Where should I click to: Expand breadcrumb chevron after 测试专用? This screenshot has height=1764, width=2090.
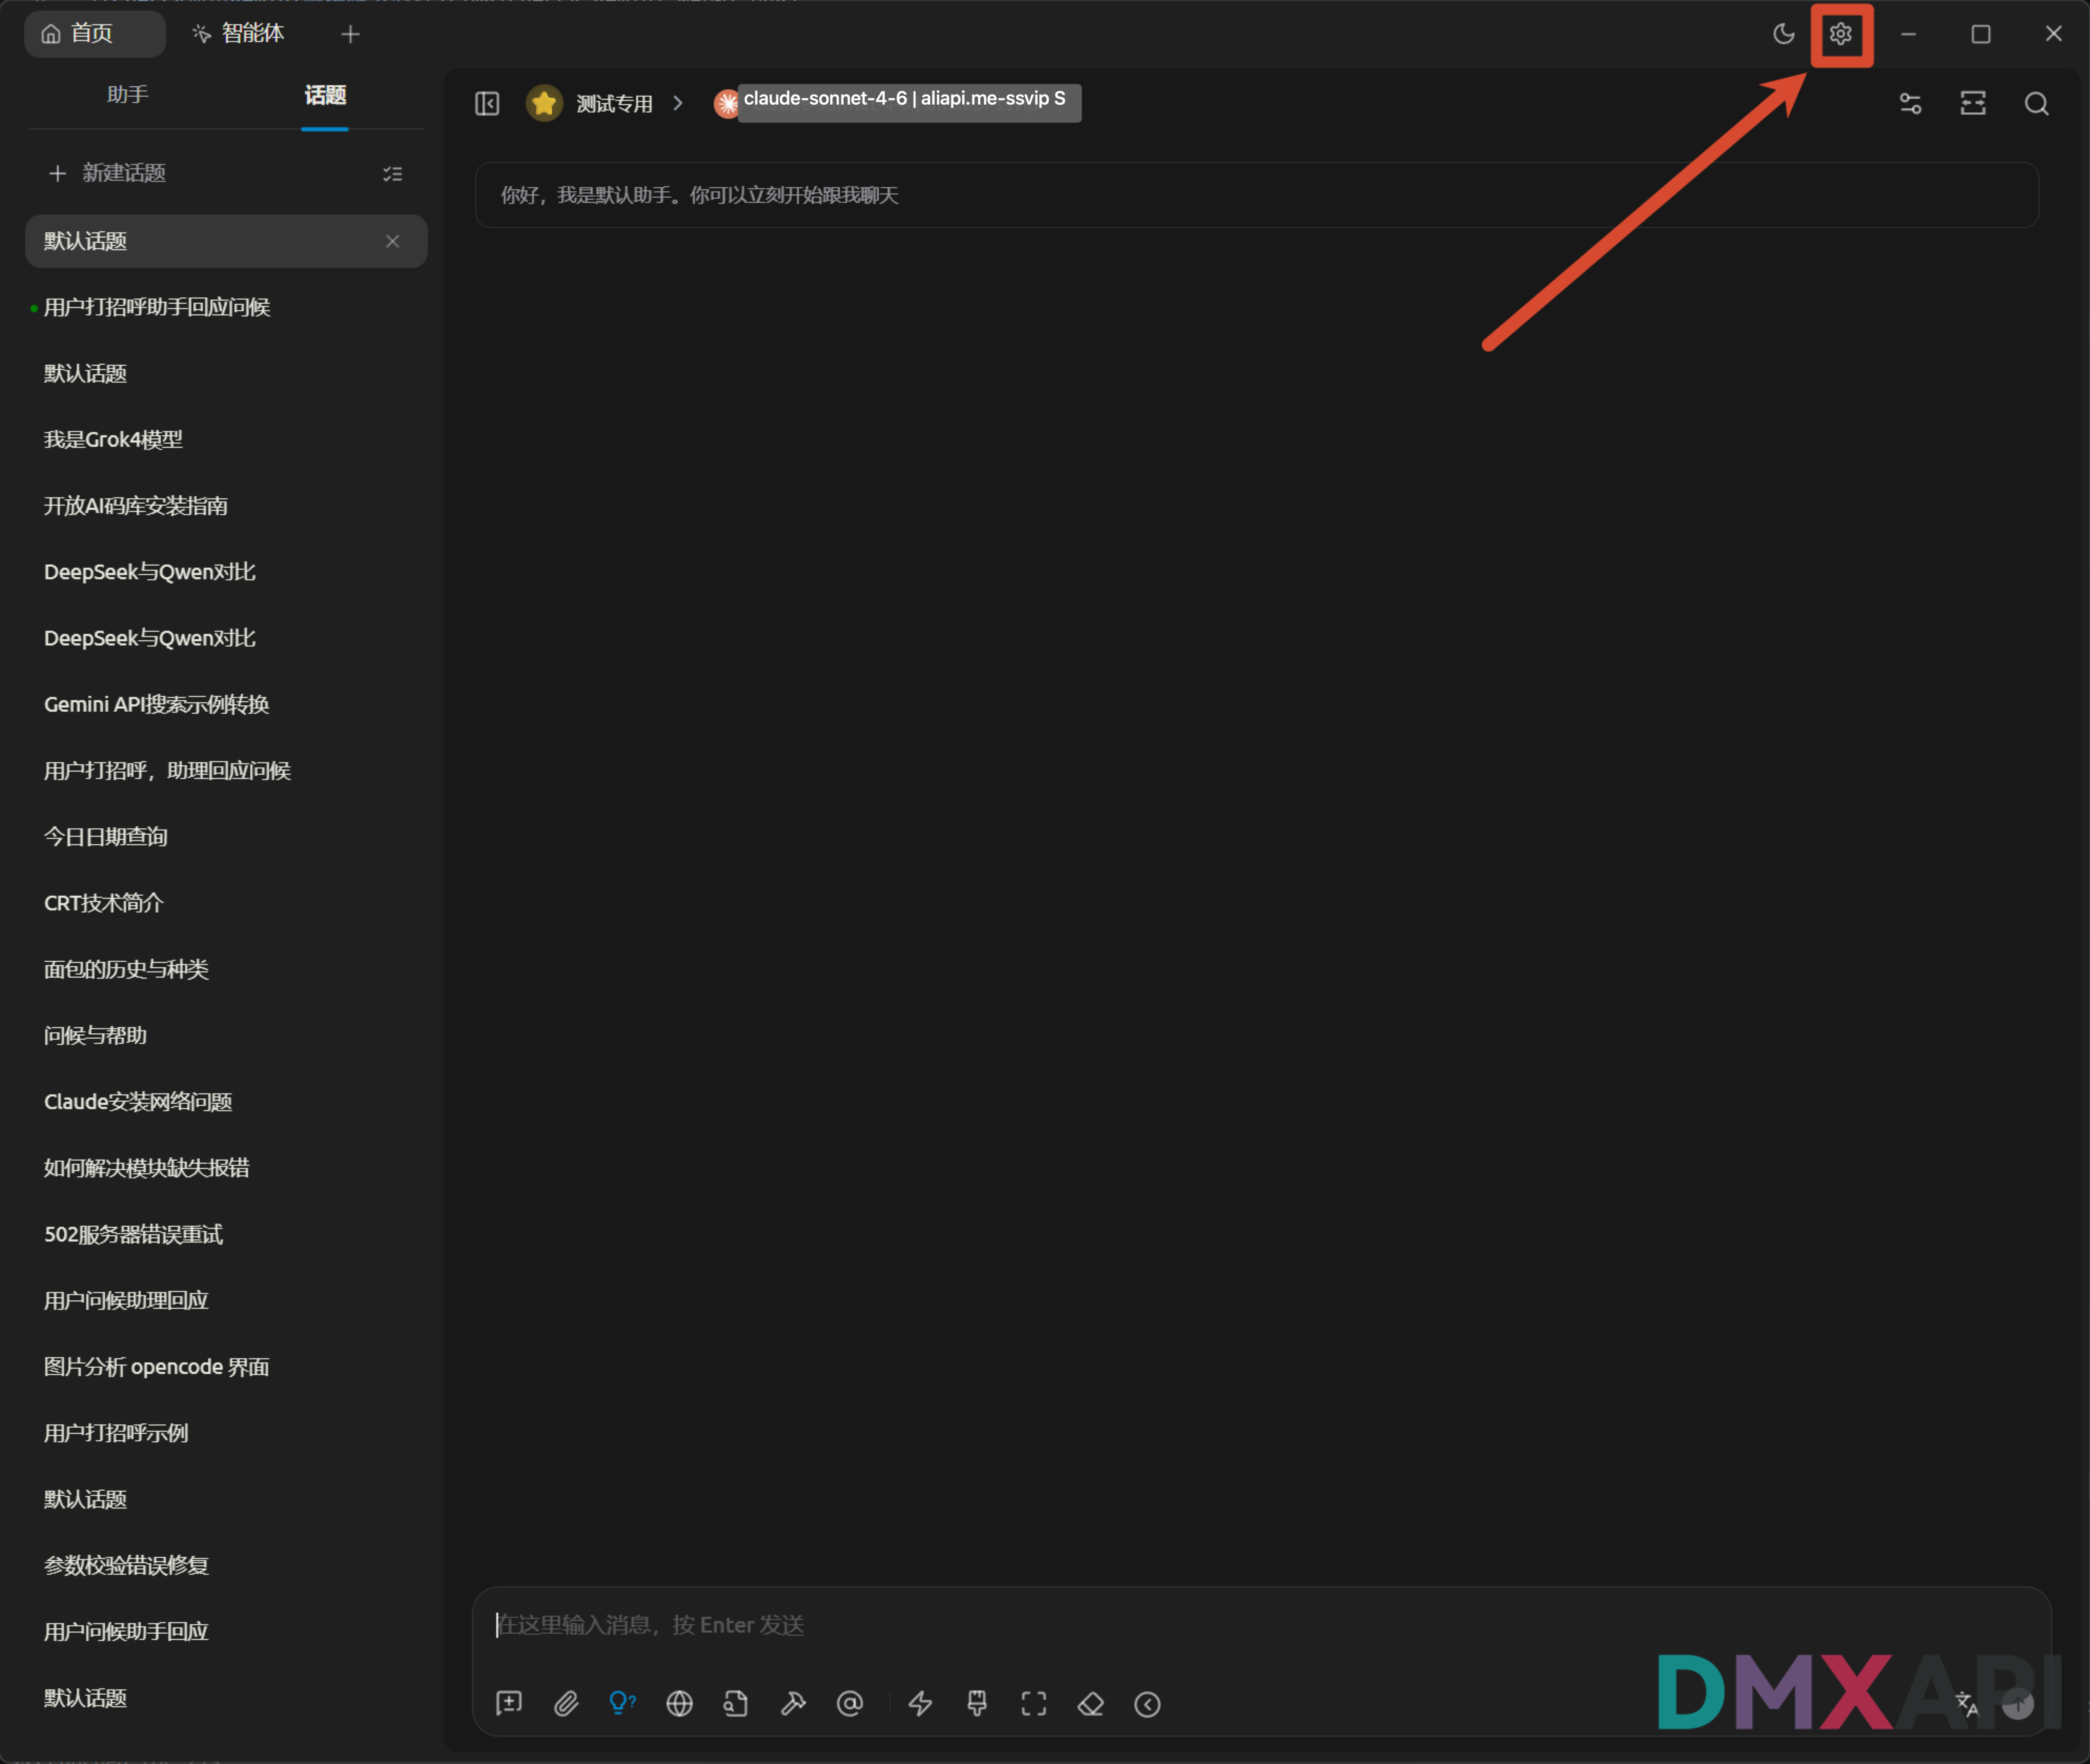(678, 103)
